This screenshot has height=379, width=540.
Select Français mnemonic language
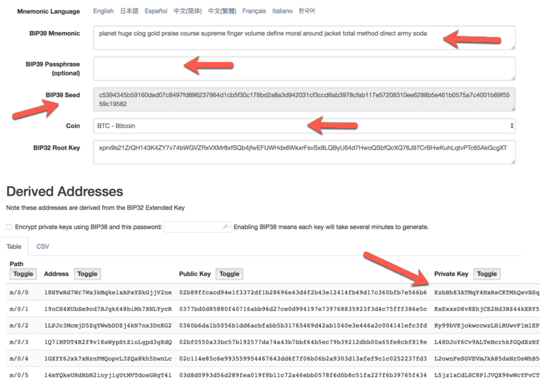pos(254,11)
